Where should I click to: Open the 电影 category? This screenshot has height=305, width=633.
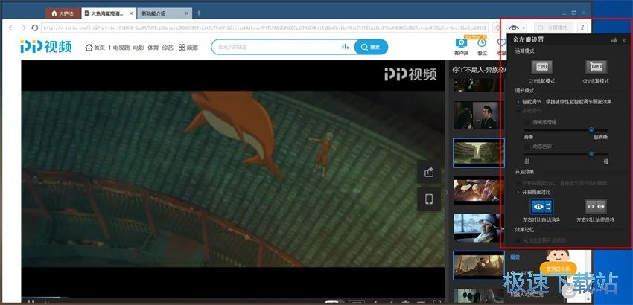click(139, 48)
